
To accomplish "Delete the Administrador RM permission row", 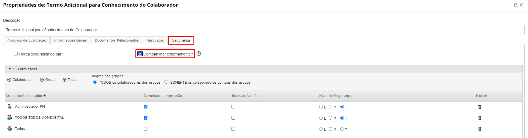I will [x=480, y=107].
